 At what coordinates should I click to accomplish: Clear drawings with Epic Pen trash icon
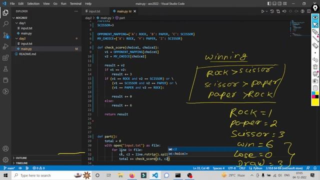[315, 66]
